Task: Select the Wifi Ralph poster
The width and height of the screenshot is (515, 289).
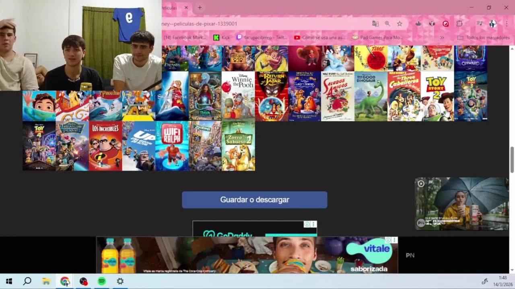Action: coord(172,146)
